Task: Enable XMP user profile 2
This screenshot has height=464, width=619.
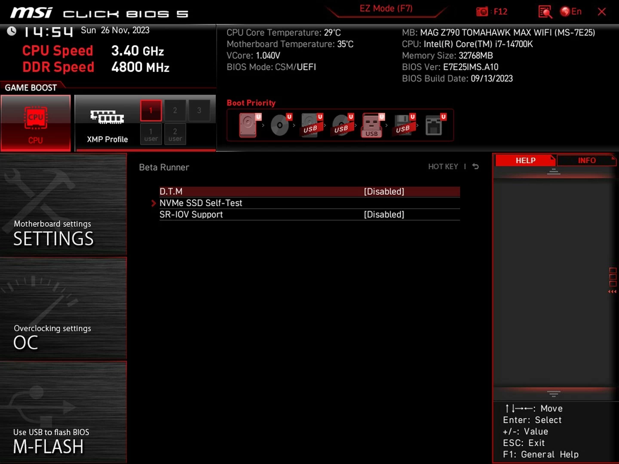Action: coord(175,134)
